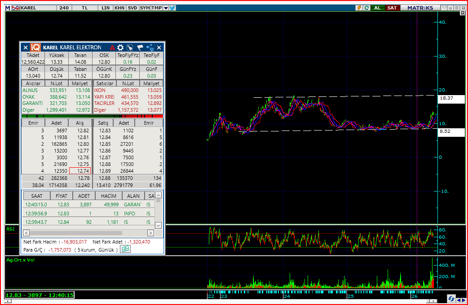Click the Satıcılar header
468x305 pixels.
click(105, 83)
